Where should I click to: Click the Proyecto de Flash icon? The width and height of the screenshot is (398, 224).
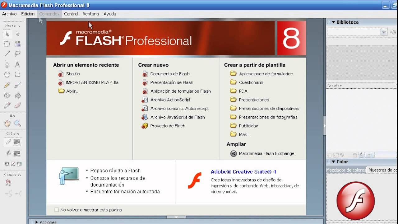145,126
